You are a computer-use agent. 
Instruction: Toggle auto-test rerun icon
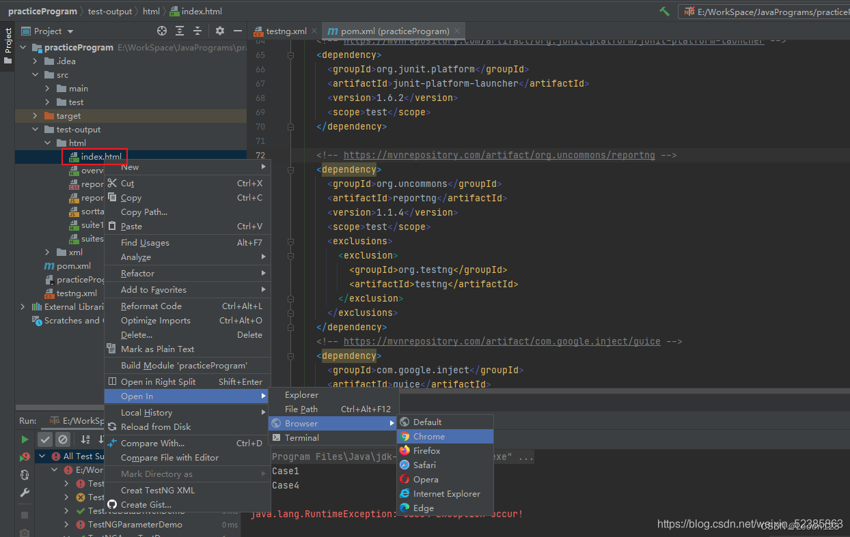[x=25, y=475]
